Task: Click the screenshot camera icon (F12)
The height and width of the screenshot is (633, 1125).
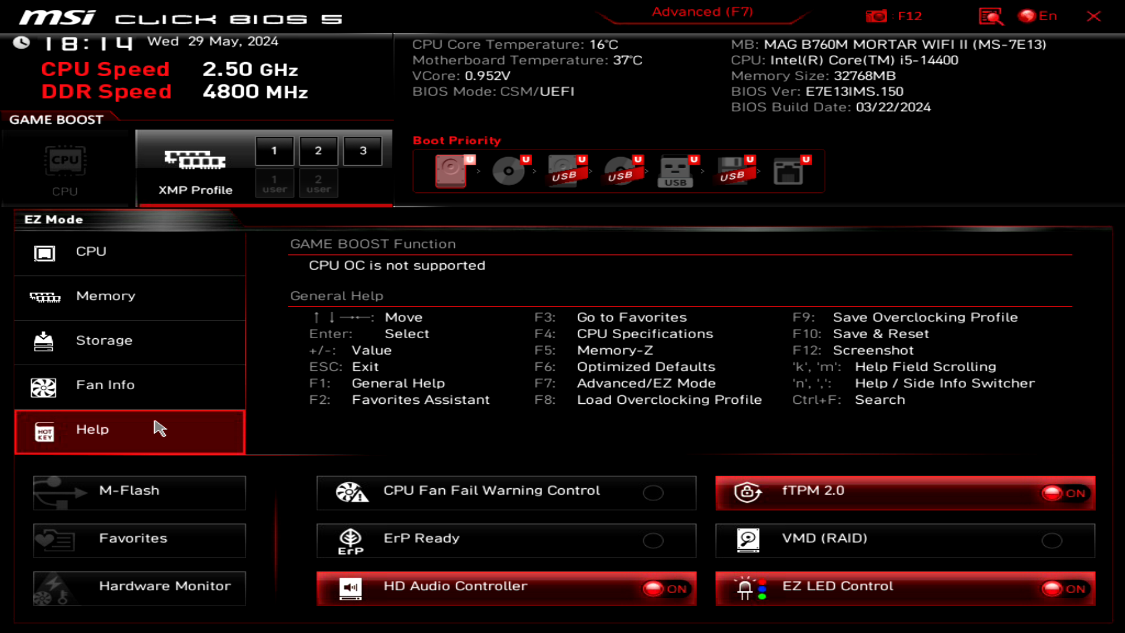Action: [x=876, y=16]
